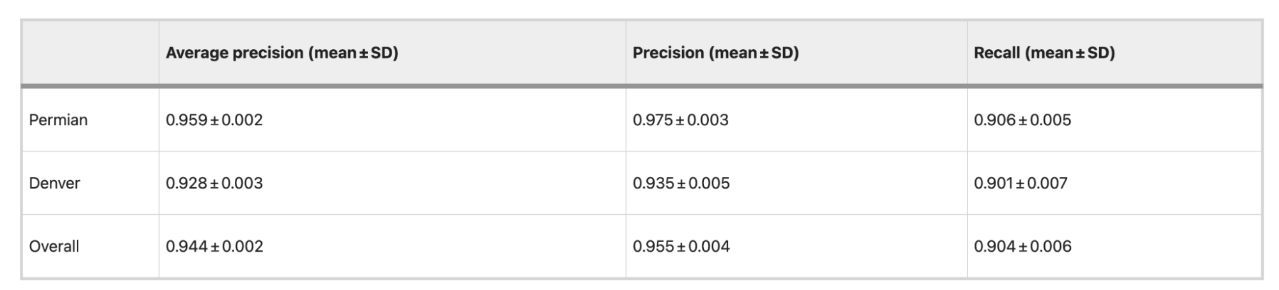This screenshot has height=290, width=1279.
Task: Click the Precision (mean ± SD) header
Action: [715, 53]
